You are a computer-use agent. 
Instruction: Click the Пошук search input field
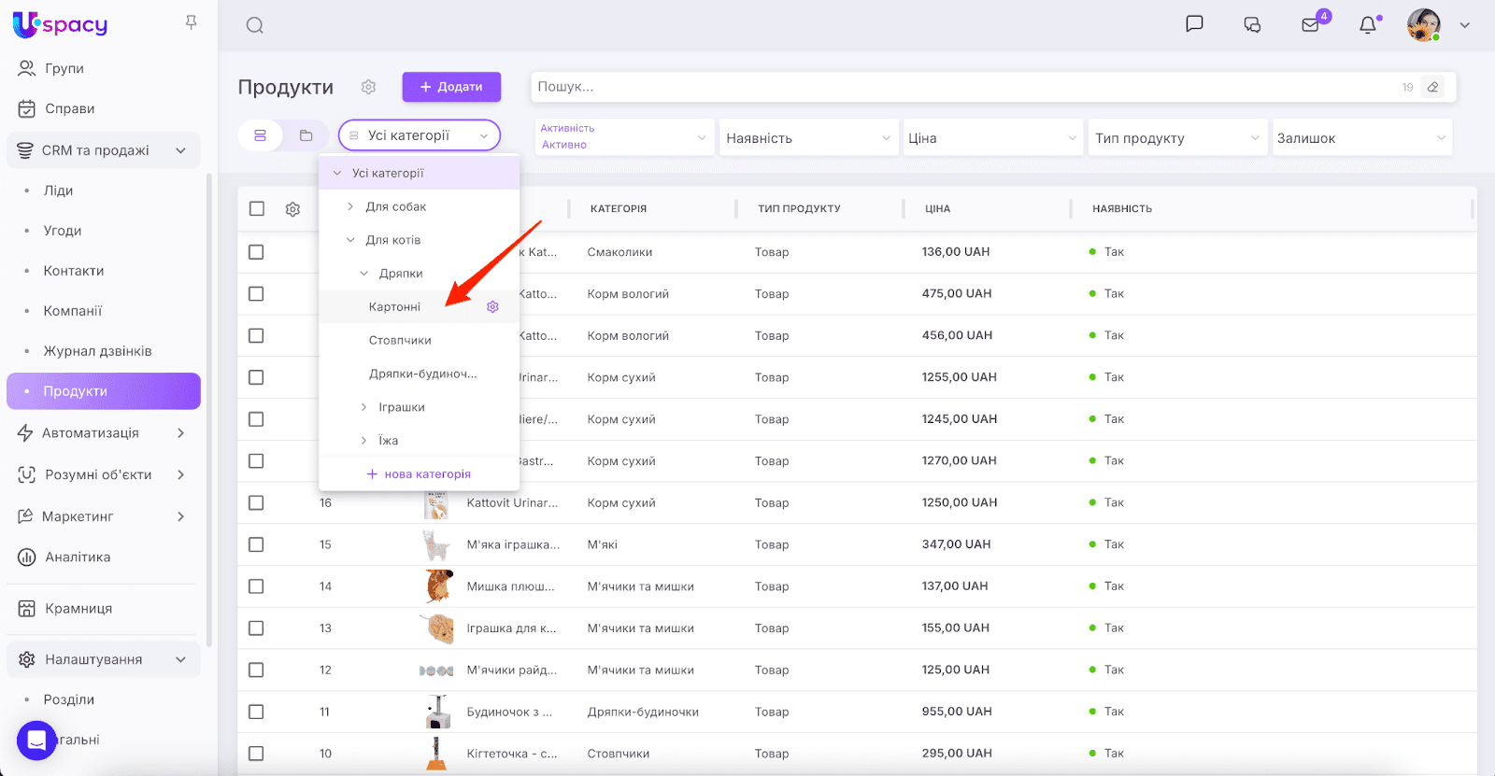point(962,87)
